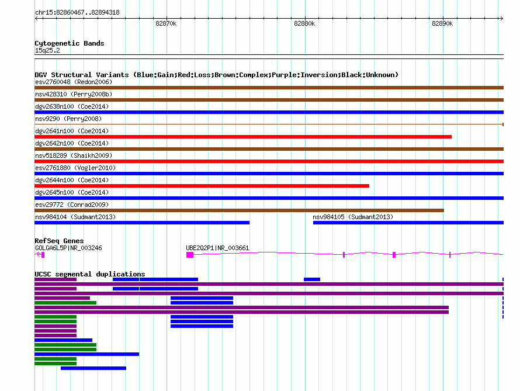Screen dimensions: 520x391
Task: Click the long blue duplication bar reaching 82868k
Action: click(x=87, y=354)
